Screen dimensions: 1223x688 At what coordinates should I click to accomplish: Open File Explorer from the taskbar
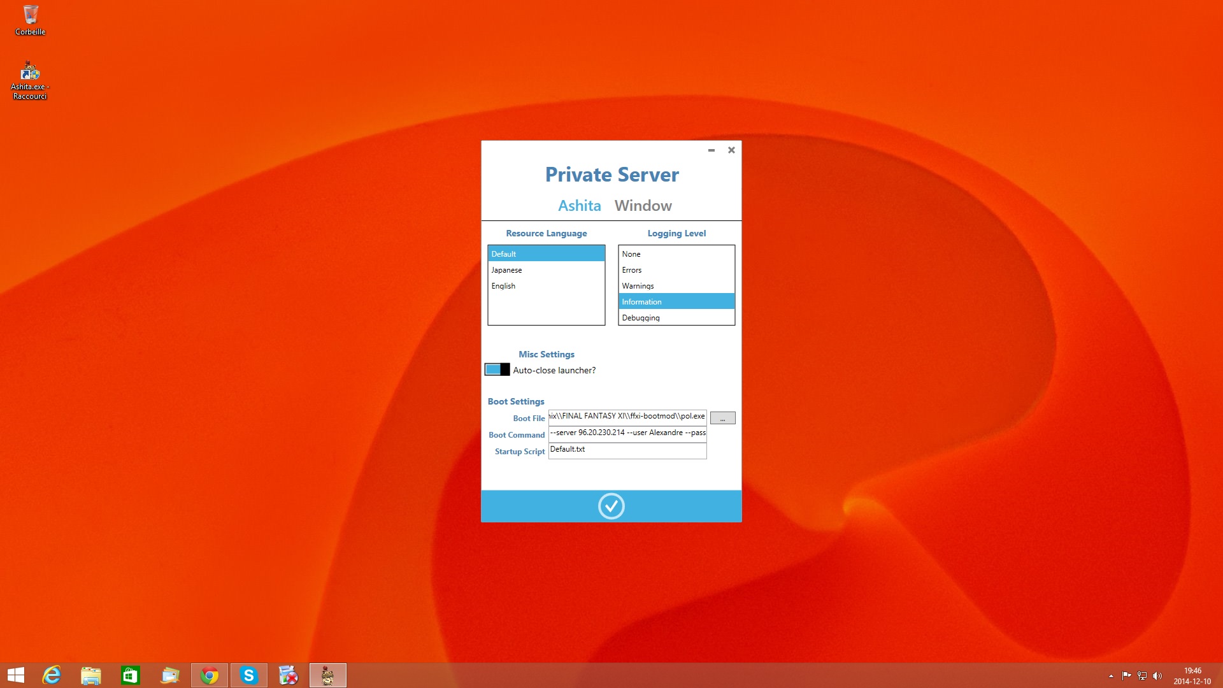[91, 675]
